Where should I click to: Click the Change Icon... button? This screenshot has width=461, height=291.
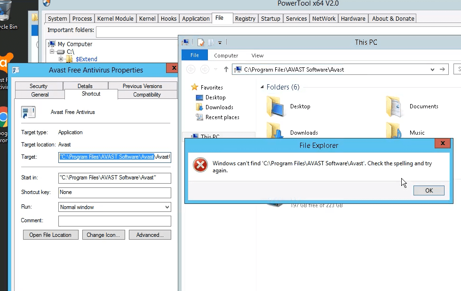[103, 235]
